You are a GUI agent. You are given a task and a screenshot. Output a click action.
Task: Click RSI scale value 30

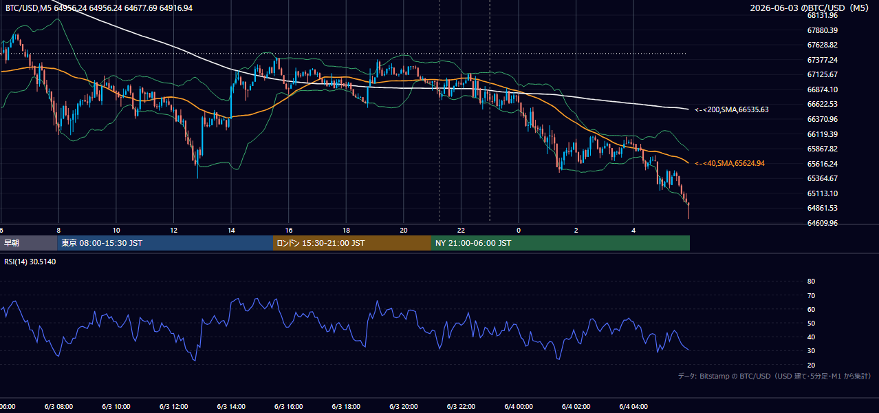(811, 350)
